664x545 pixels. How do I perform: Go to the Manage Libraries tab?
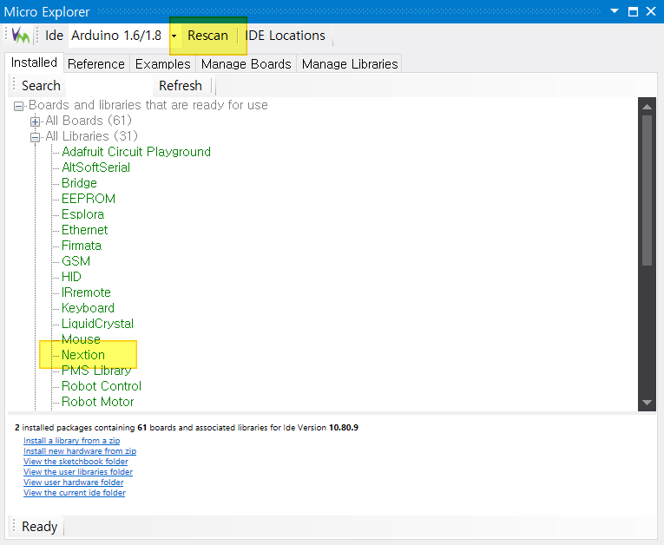[350, 64]
